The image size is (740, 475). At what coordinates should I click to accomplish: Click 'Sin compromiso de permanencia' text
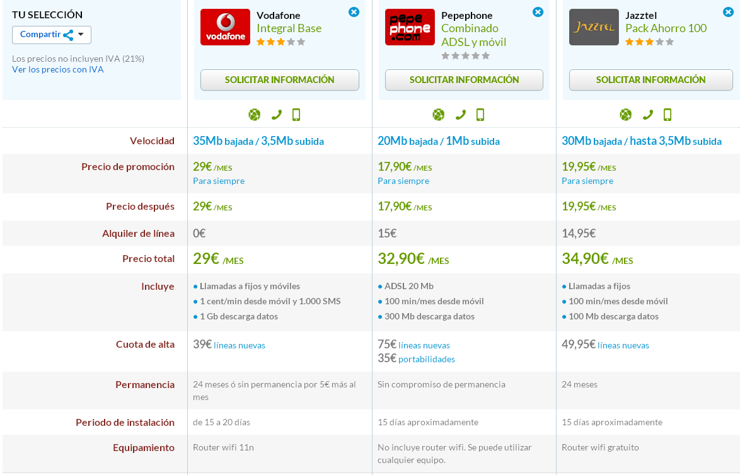[441, 384]
